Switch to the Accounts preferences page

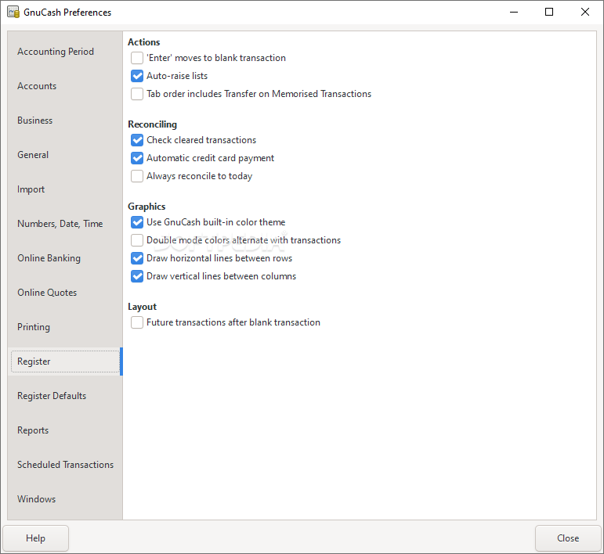click(65, 86)
